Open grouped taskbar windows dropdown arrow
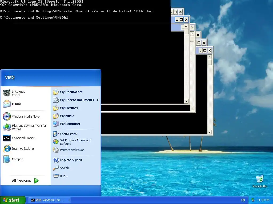273x204 pixels. 69,200
